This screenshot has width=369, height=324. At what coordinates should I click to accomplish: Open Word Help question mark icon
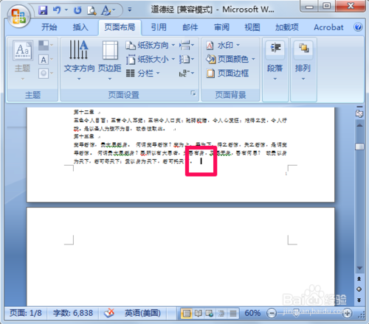pyautogui.click(x=358, y=27)
